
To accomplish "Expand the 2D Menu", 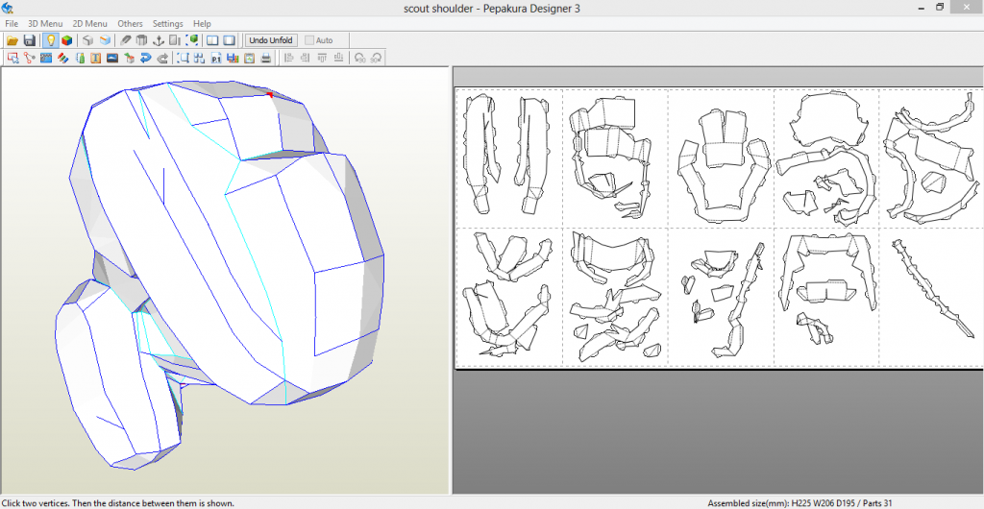I will point(89,23).
